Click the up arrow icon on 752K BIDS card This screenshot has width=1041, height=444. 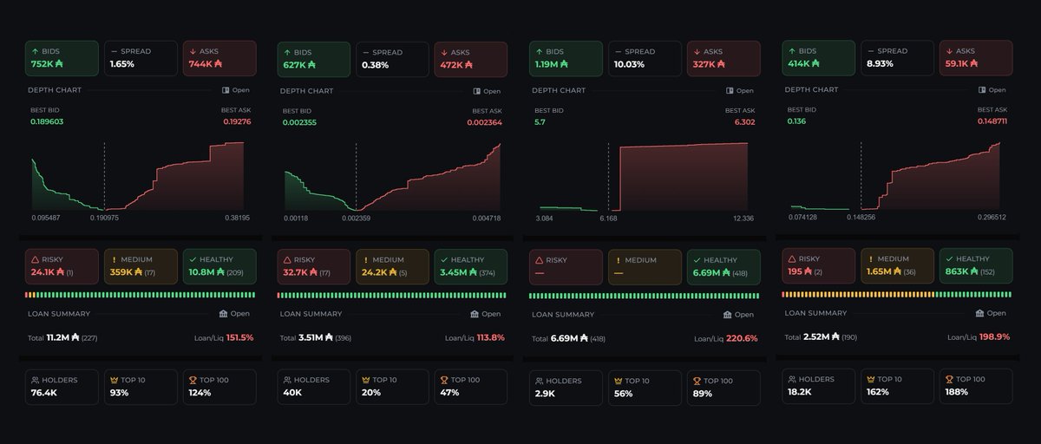tap(35, 52)
